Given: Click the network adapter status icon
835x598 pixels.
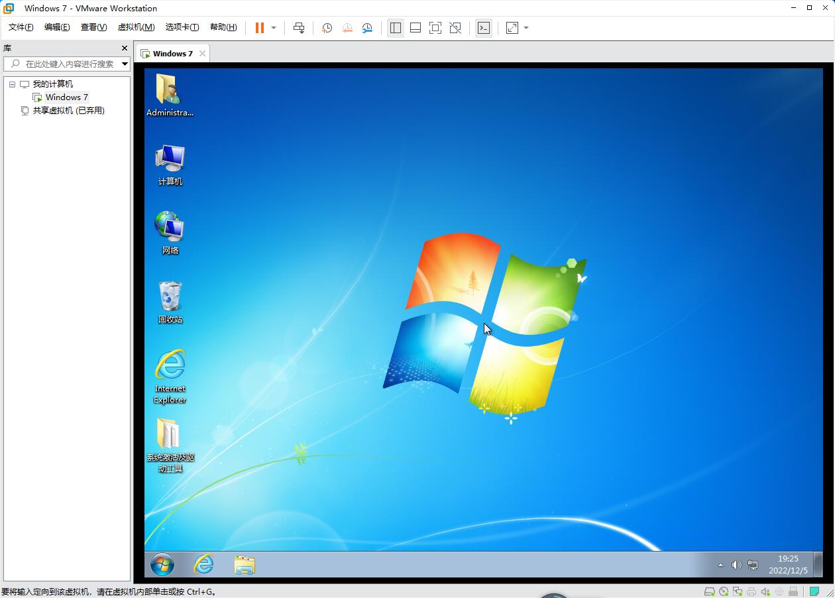Looking at the screenshot, I should click(x=738, y=591).
